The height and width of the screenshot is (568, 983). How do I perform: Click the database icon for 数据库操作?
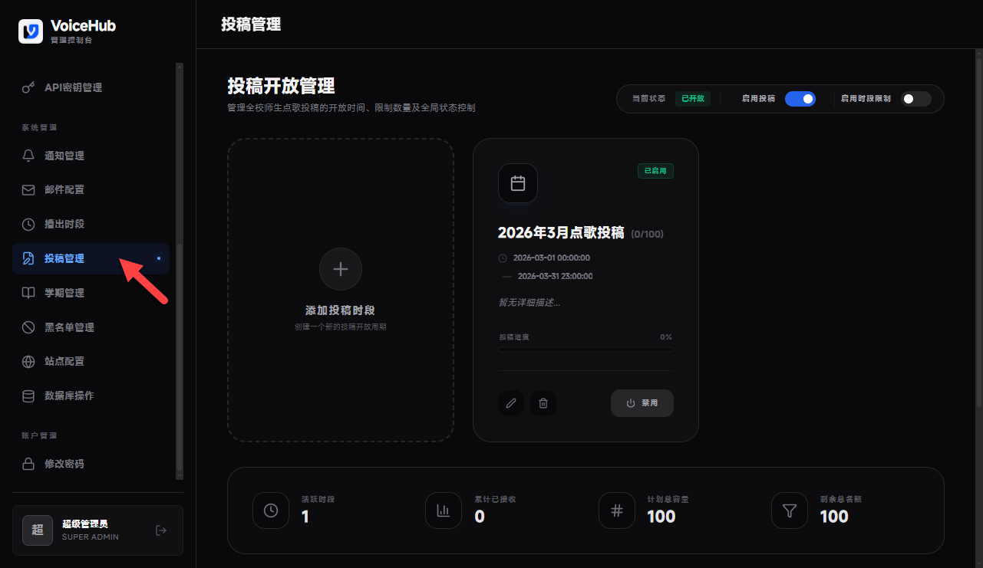28,396
